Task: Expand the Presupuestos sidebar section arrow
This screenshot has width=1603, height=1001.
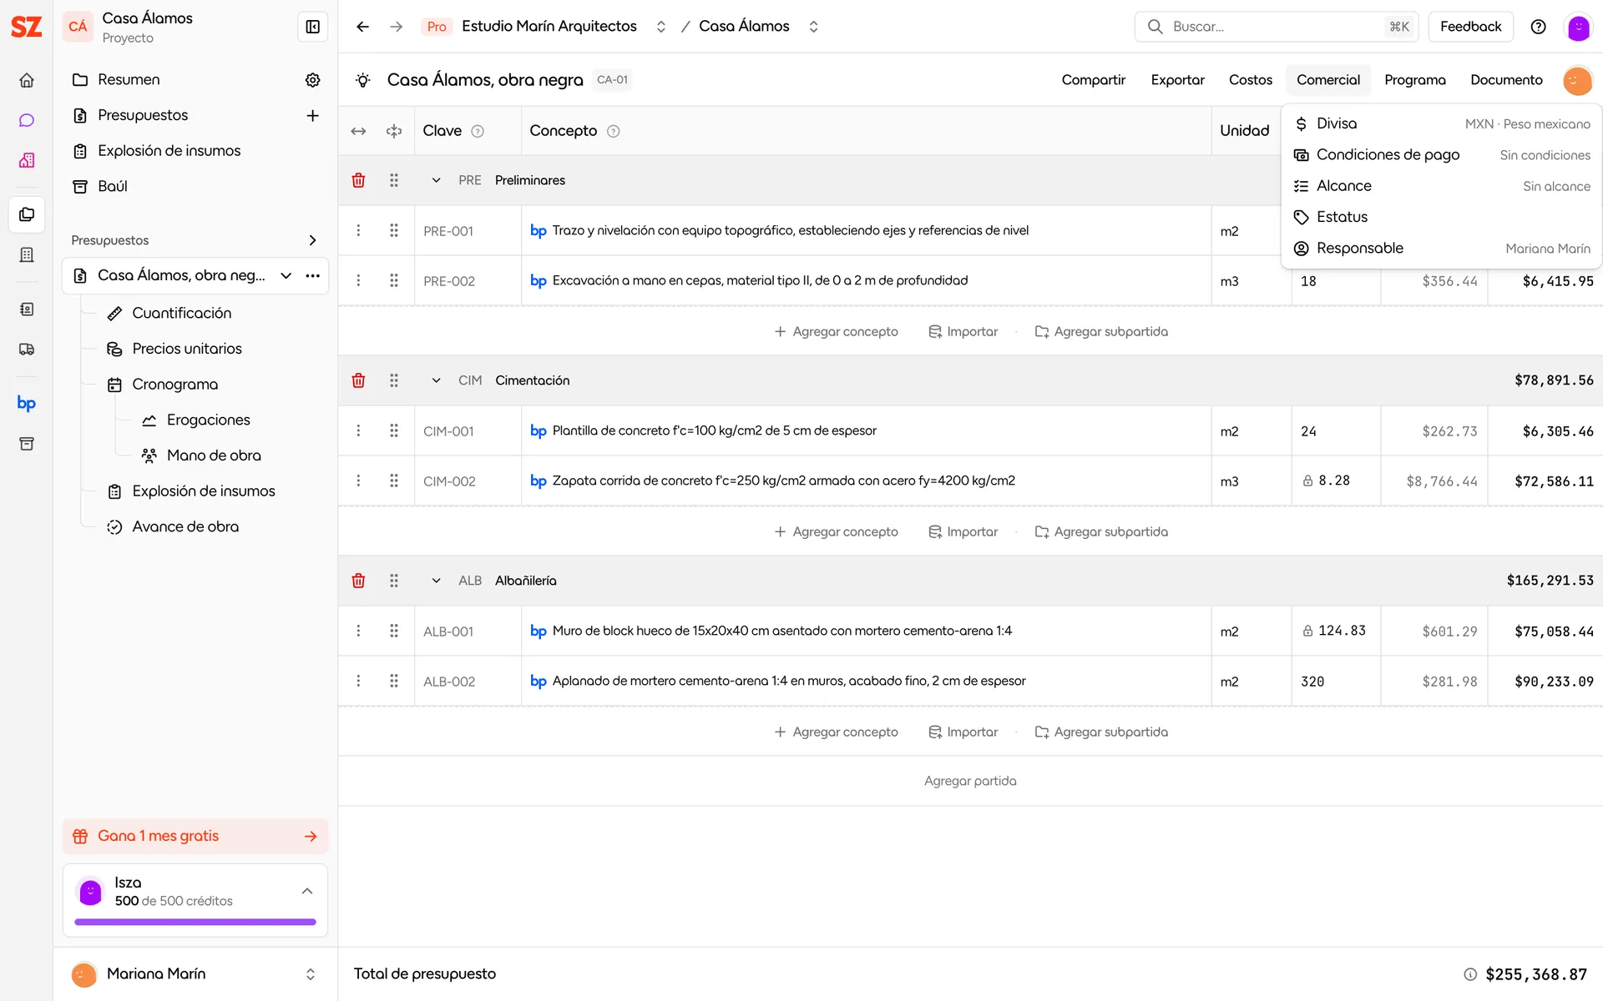Action: tap(312, 240)
